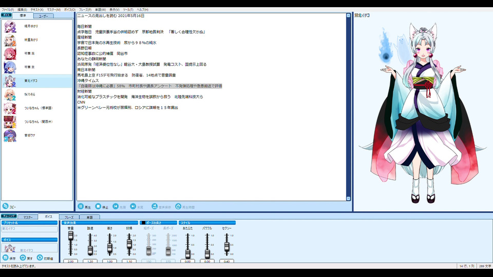Click the CNN line in editor
The width and height of the screenshot is (493, 277).
(81, 102)
